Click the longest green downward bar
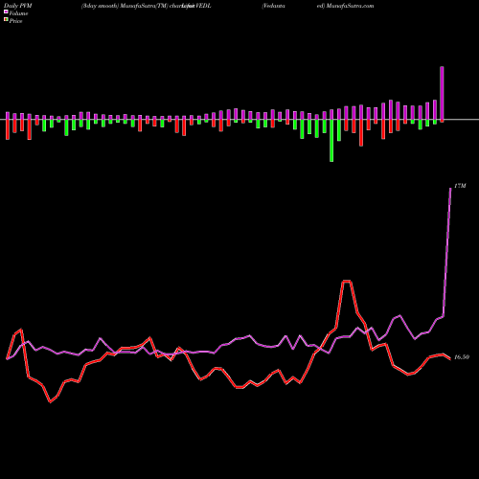 [x=331, y=141]
